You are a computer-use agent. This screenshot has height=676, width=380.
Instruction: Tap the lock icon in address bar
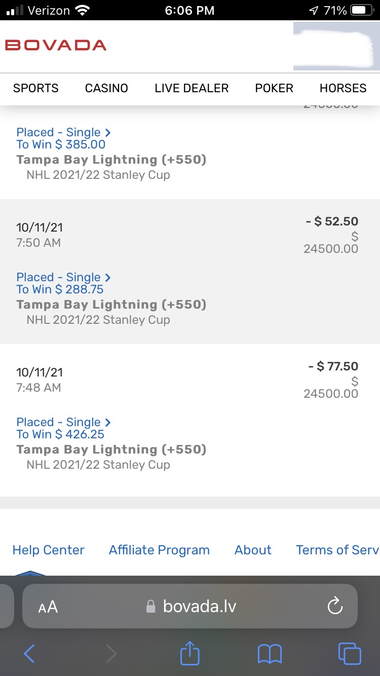150,607
